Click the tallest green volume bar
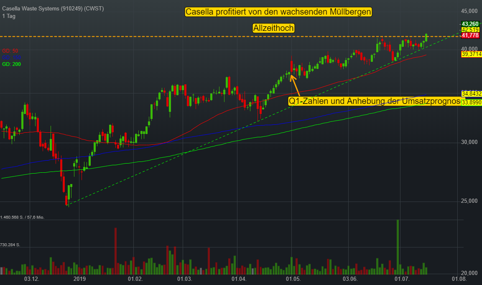The image size is (482, 285). tap(398, 247)
